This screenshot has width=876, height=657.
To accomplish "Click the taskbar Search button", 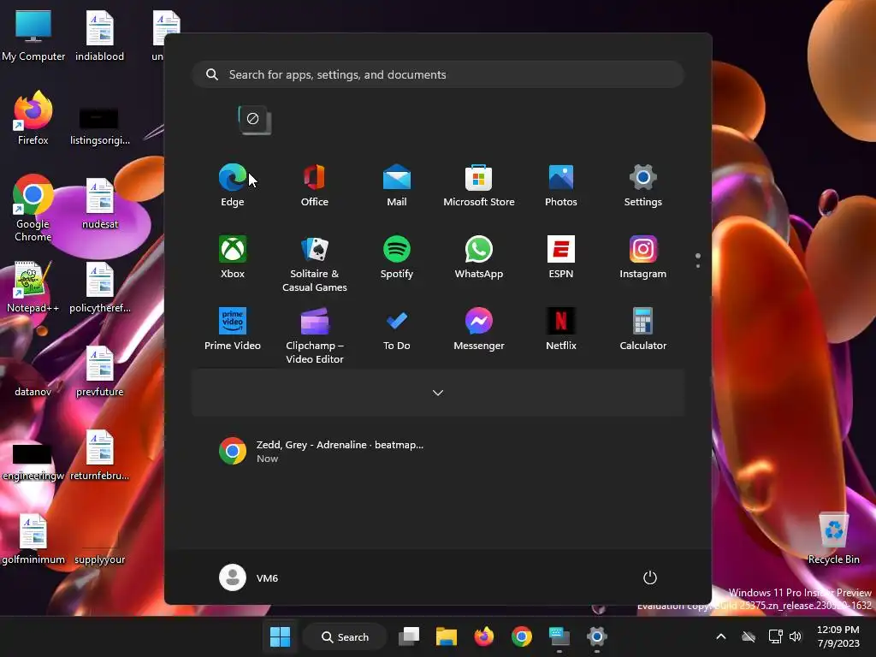I will pos(346,636).
